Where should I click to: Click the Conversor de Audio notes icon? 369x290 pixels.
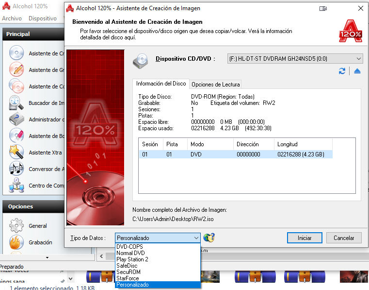[16, 169]
